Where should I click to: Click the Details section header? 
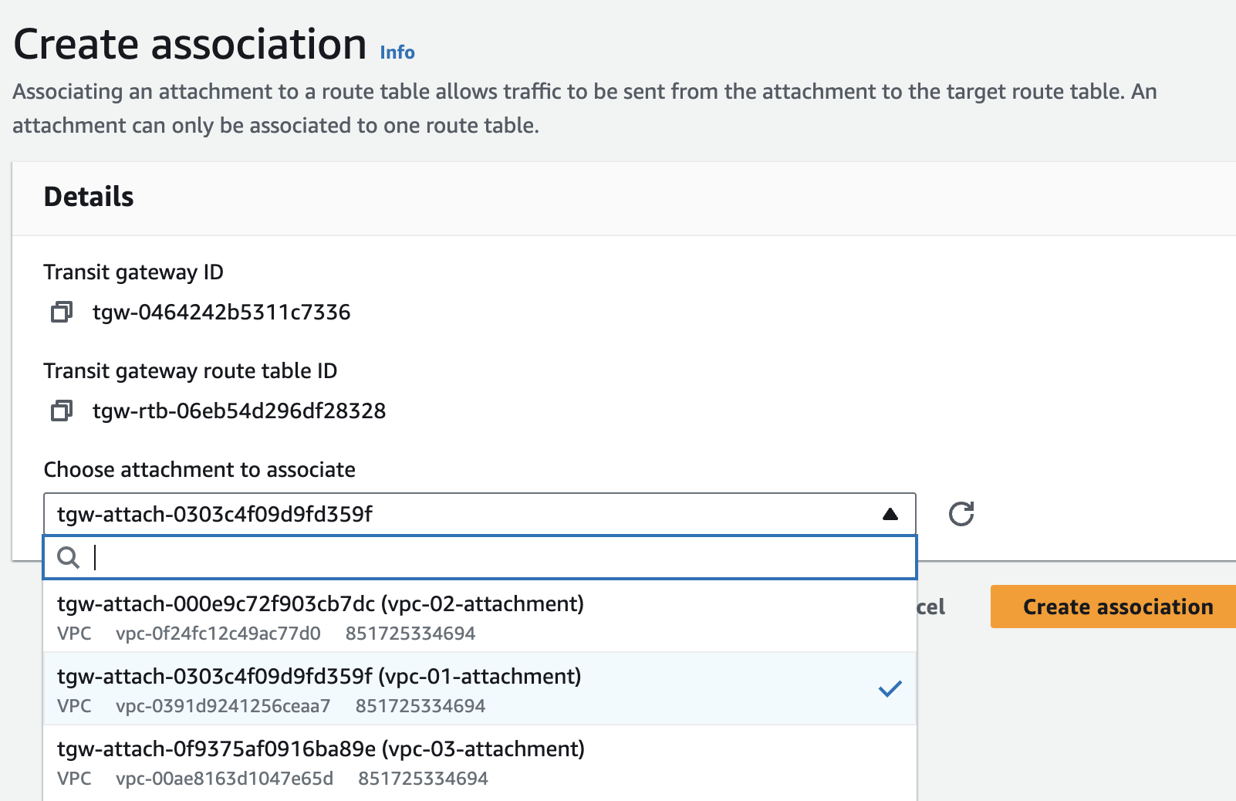coord(89,197)
